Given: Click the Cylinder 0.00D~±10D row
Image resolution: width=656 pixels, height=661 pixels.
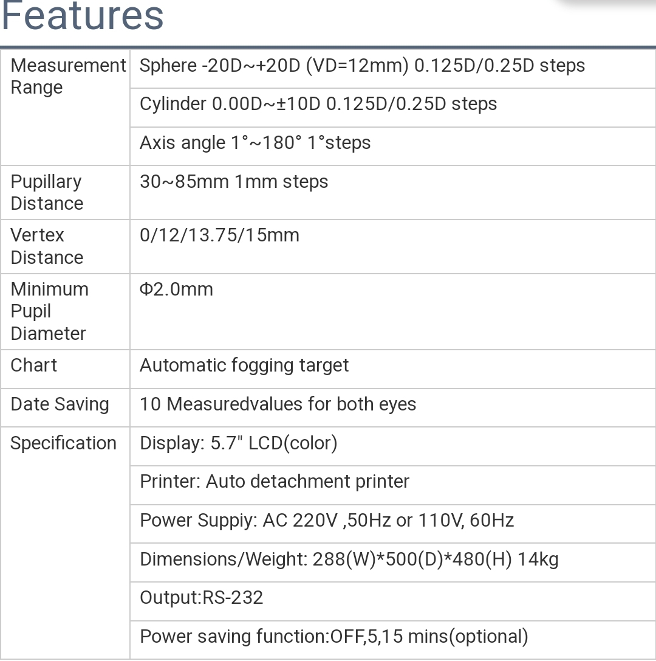Looking at the screenshot, I should [x=318, y=104].
